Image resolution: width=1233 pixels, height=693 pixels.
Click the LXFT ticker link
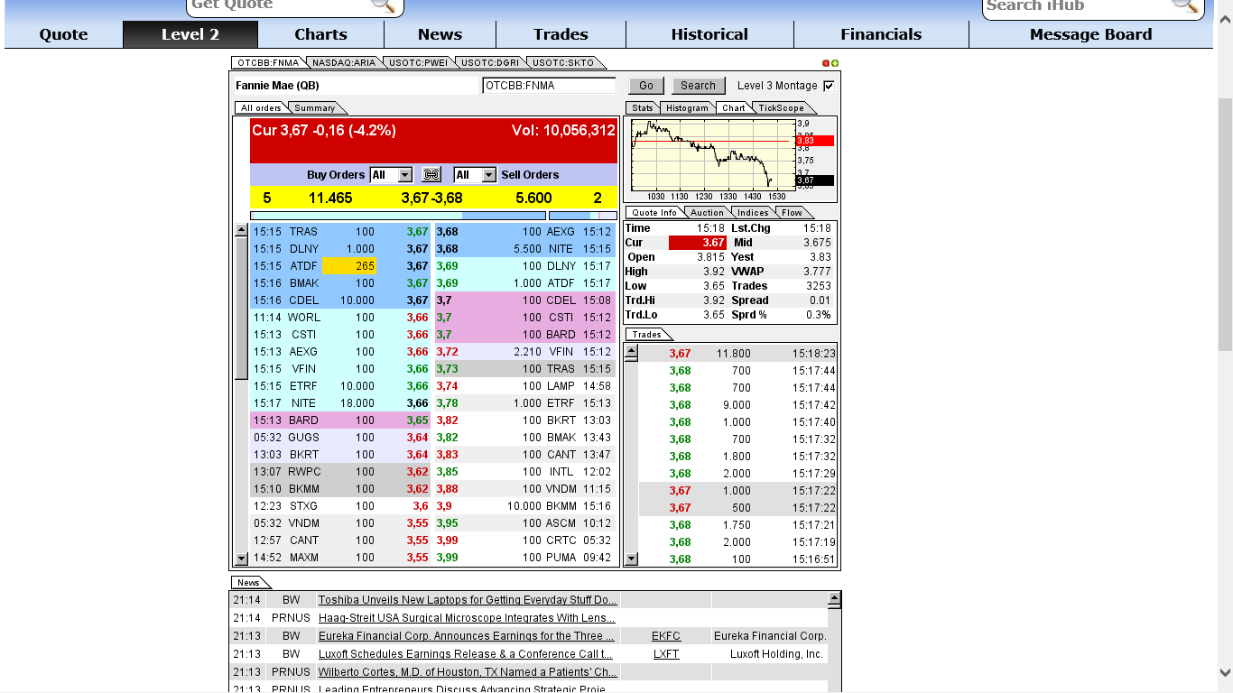[x=666, y=654]
